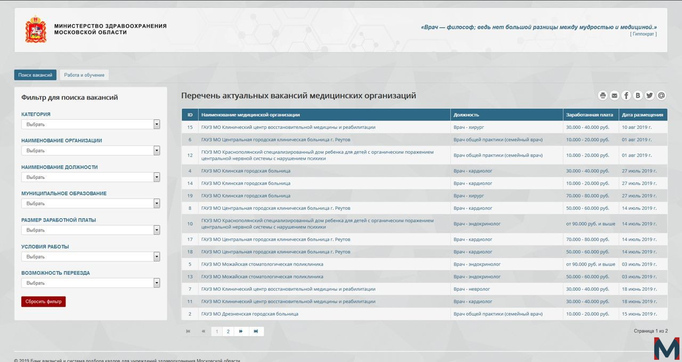
Task: Sort by Заработанная плата column header
Action: tap(590, 114)
